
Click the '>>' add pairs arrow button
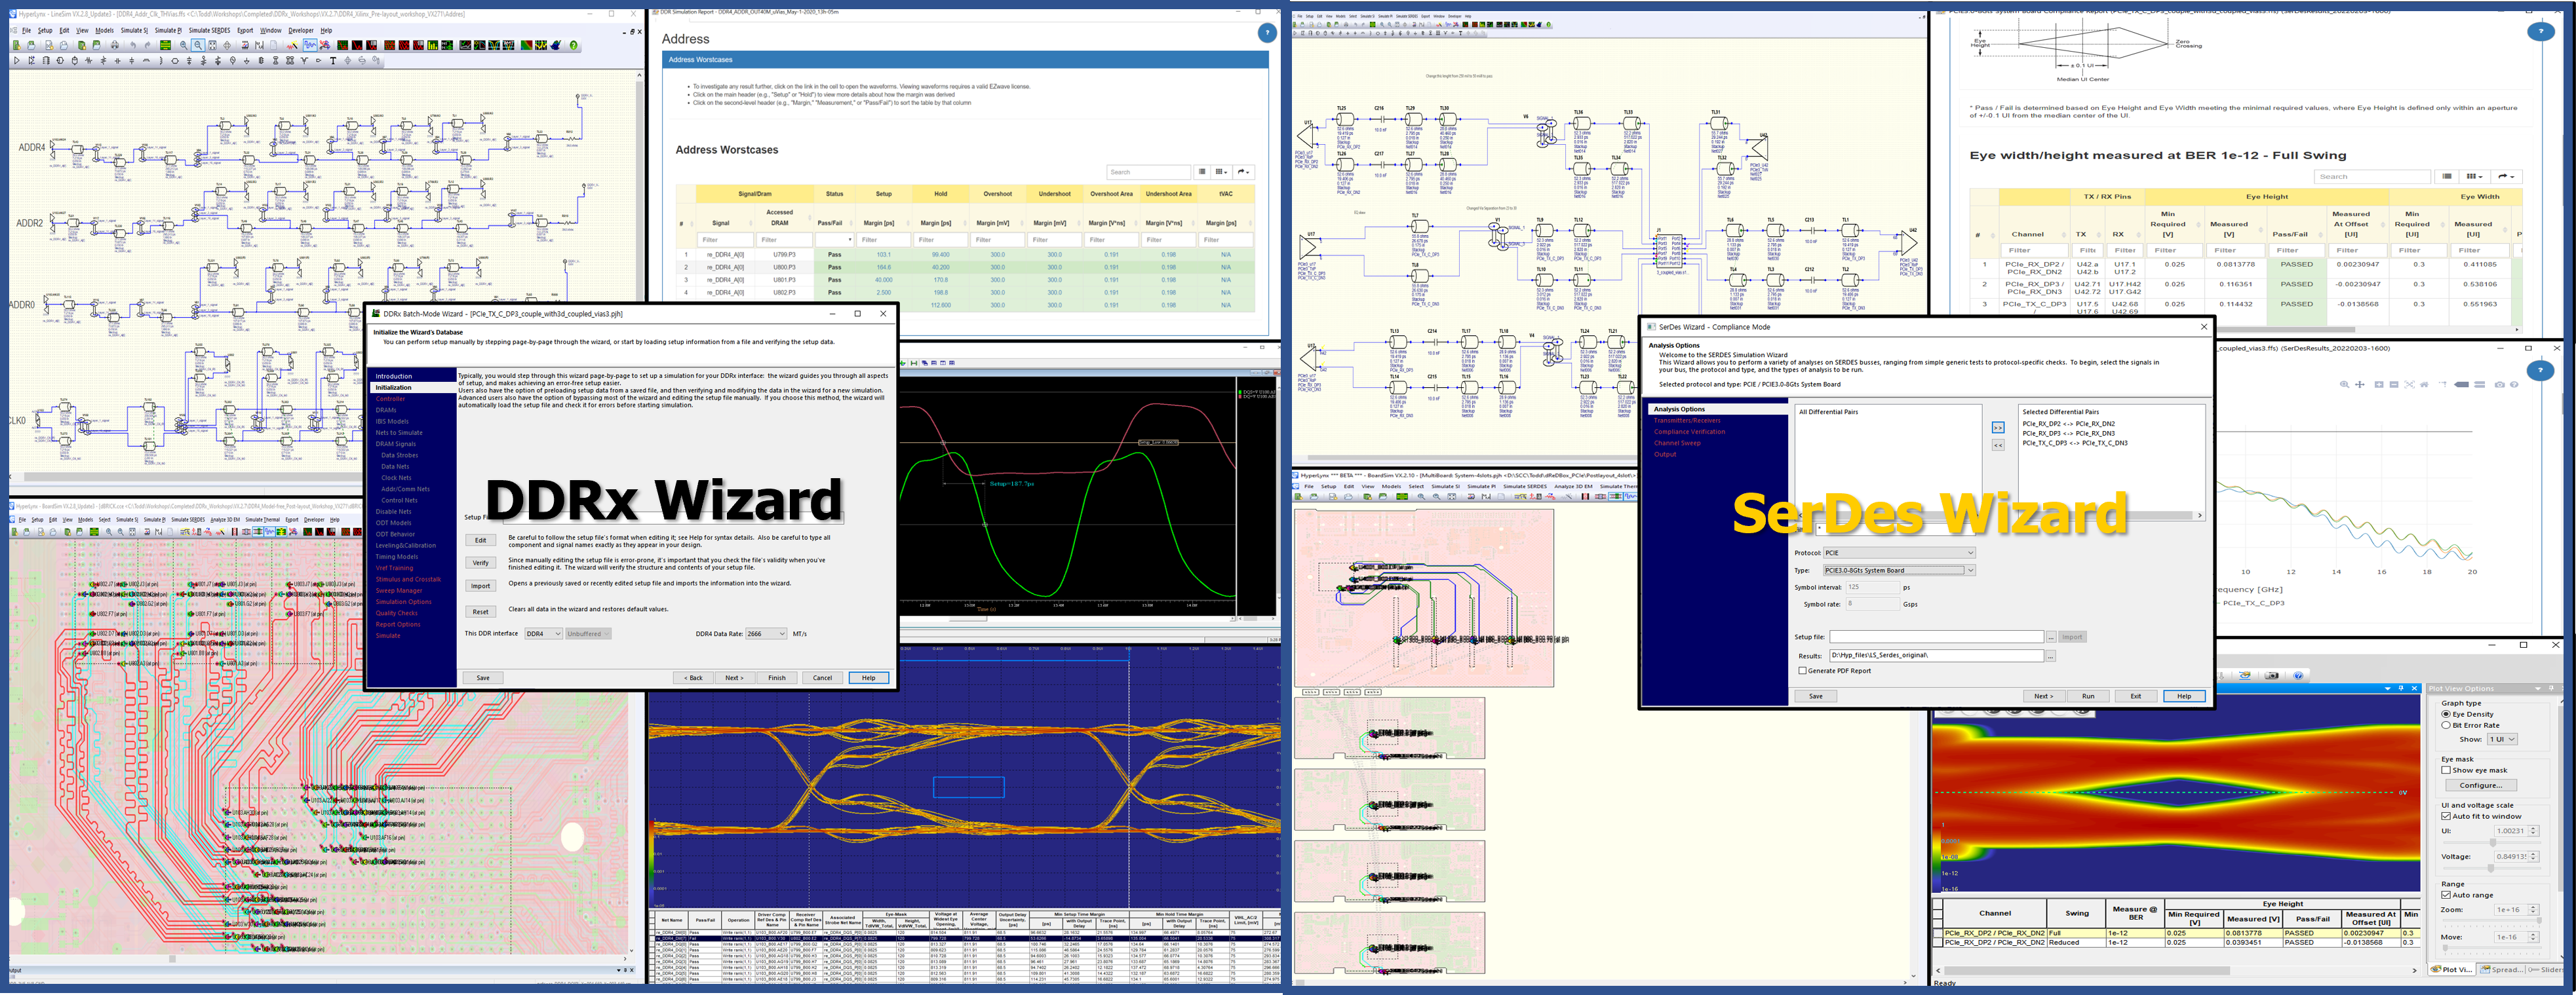click(1998, 428)
